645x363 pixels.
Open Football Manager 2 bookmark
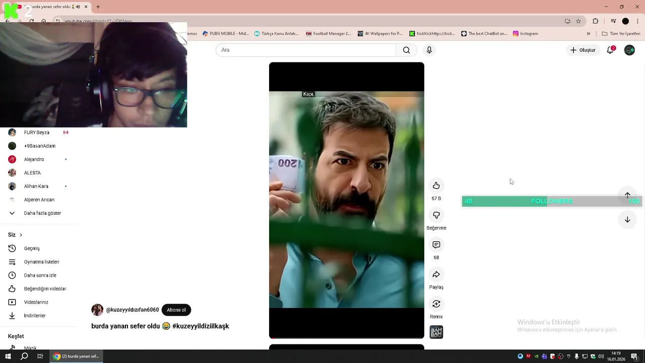[x=328, y=34]
